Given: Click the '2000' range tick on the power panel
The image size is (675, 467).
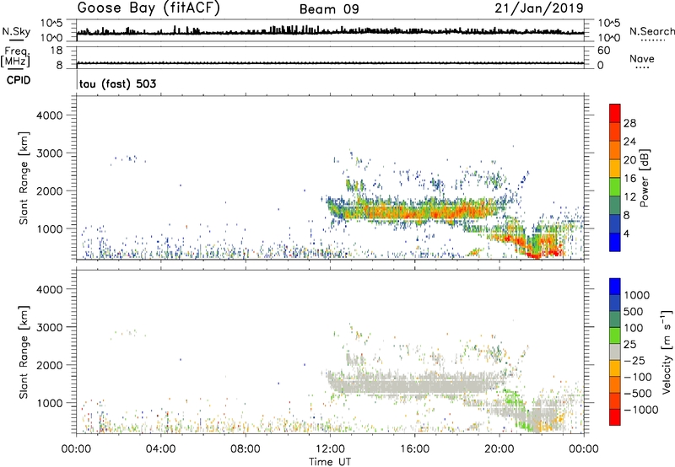Looking at the screenshot, I should pos(50,191).
